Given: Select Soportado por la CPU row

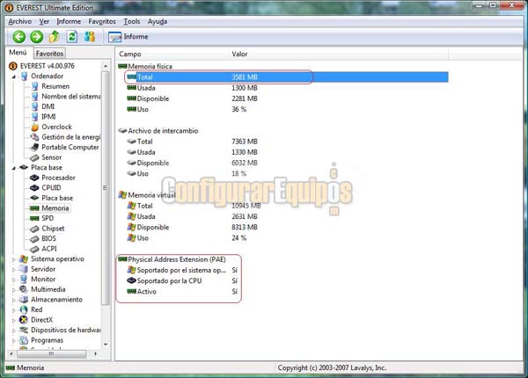Looking at the screenshot, I should pos(182,280).
